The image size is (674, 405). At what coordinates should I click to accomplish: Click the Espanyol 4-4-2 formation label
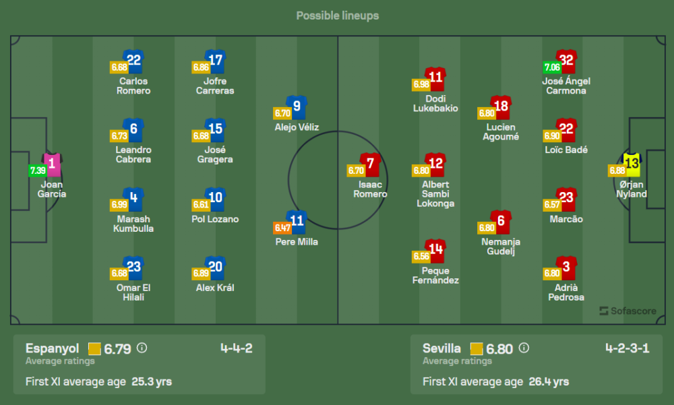click(x=236, y=348)
